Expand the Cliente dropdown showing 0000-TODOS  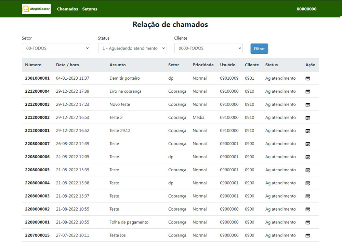coord(208,48)
